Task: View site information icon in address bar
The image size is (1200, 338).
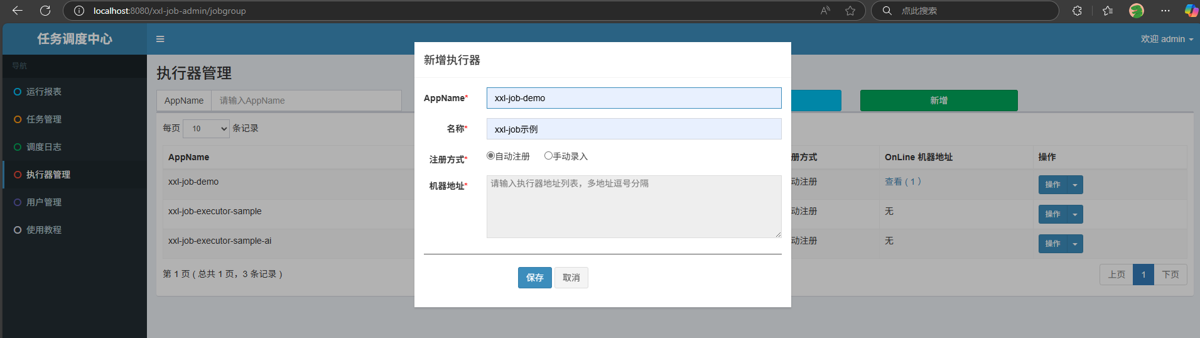Action: click(79, 11)
